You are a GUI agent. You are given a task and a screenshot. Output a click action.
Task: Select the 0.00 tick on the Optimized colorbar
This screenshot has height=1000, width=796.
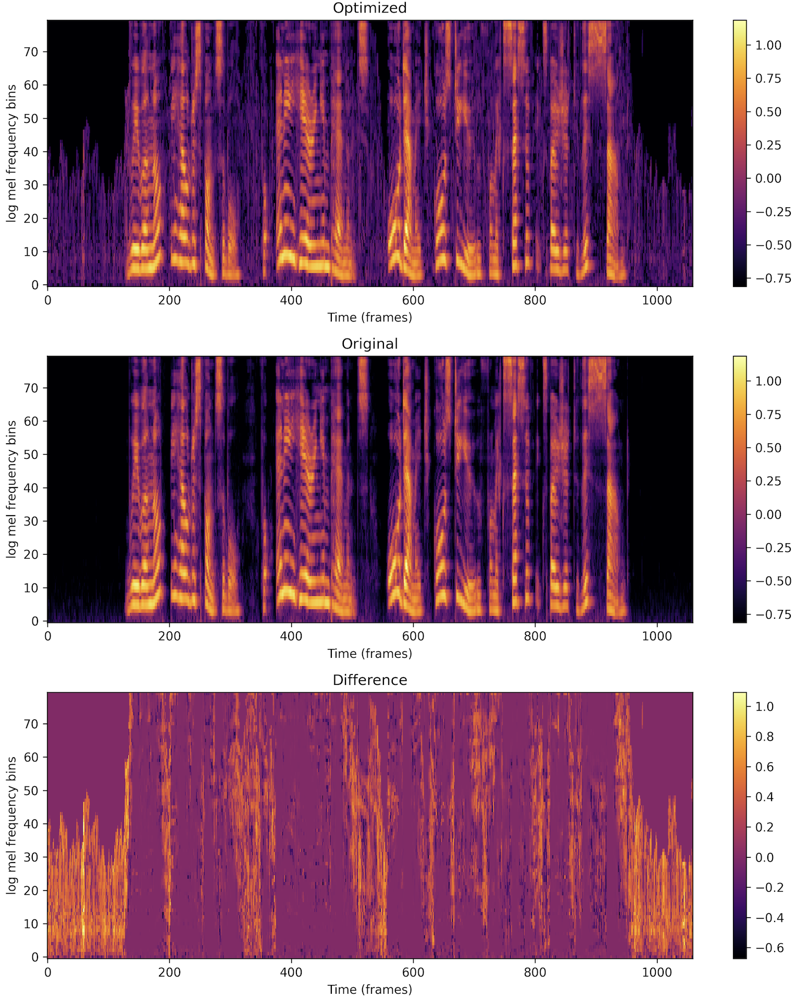768,179
